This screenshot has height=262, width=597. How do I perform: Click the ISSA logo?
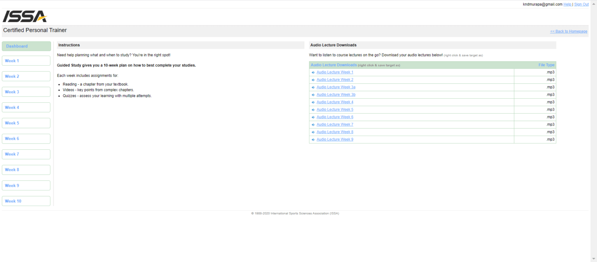point(25,16)
